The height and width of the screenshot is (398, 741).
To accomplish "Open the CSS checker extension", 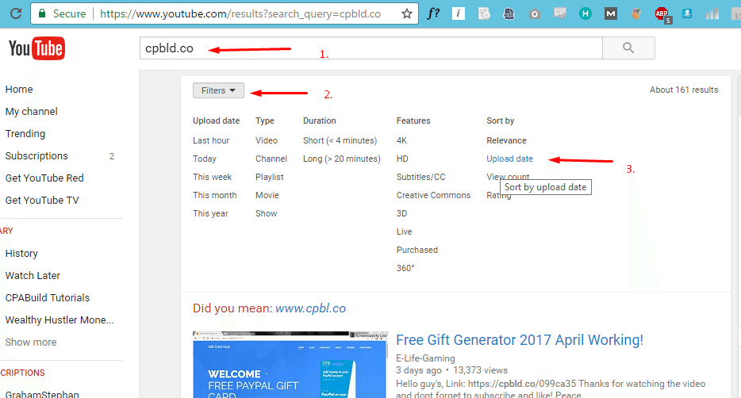I will (x=560, y=13).
